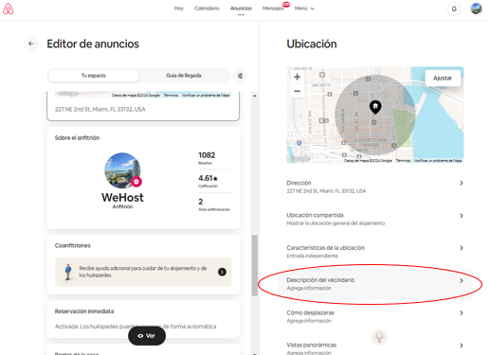Go to the Calendario menu item
Screen dimensions: 491x355
[x=207, y=9]
